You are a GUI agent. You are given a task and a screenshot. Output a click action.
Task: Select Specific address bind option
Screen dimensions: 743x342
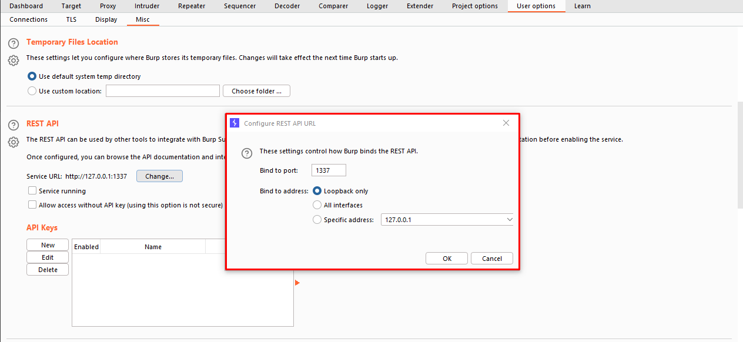[317, 220]
